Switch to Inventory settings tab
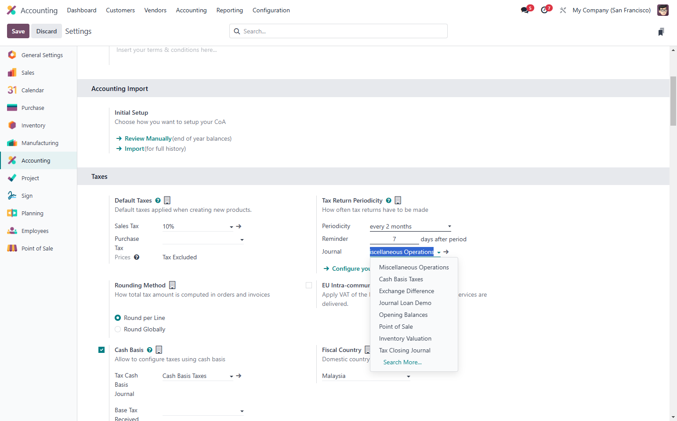677x421 pixels. (x=38, y=125)
